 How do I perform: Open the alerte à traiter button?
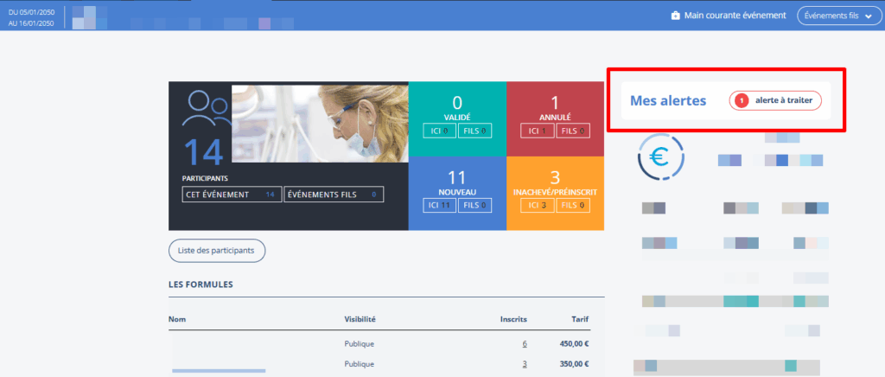pos(775,101)
